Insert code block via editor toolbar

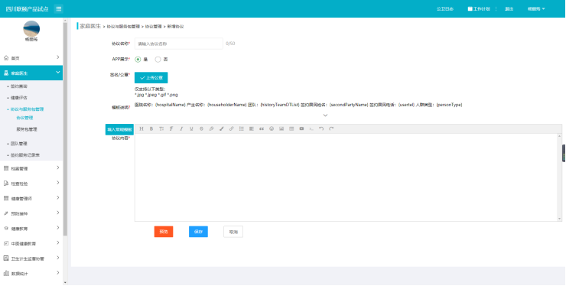(311, 129)
